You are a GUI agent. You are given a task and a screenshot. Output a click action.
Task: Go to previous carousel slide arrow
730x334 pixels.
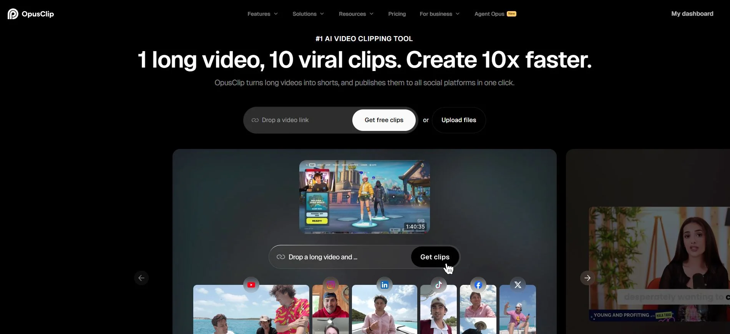coord(141,278)
